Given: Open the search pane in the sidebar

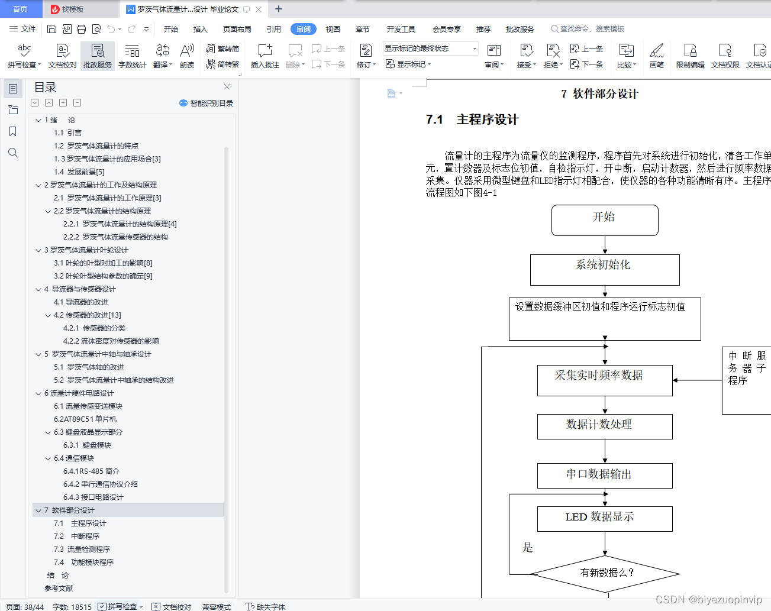Looking at the screenshot, I should [13, 153].
